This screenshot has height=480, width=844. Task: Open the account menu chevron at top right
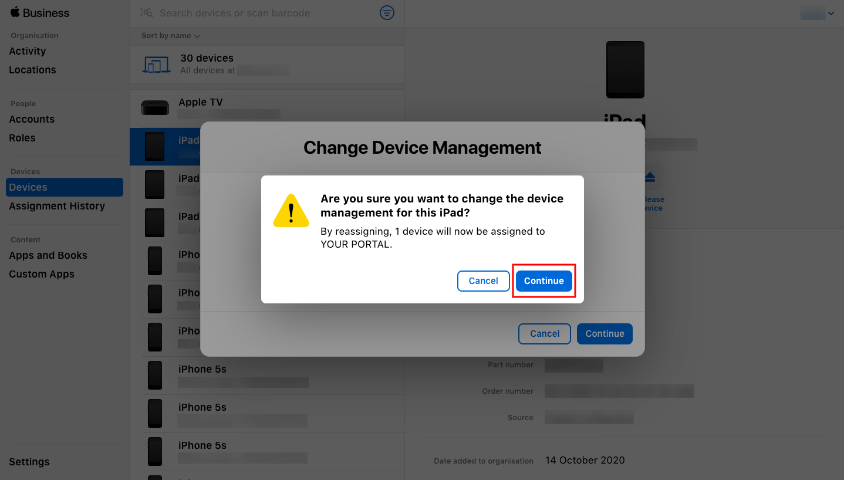coord(831,13)
